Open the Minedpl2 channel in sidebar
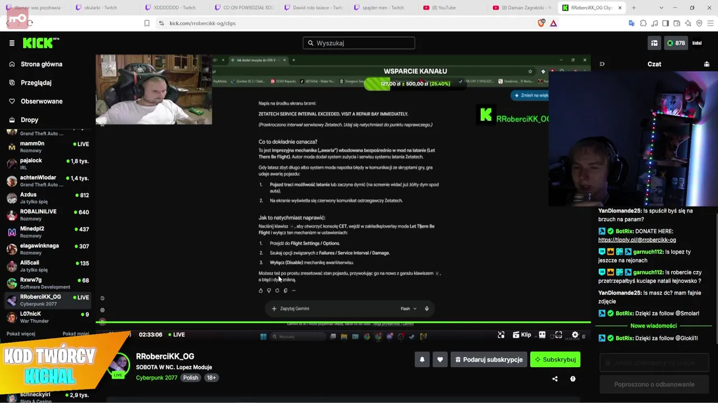The image size is (718, 403). tap(48, 232)
